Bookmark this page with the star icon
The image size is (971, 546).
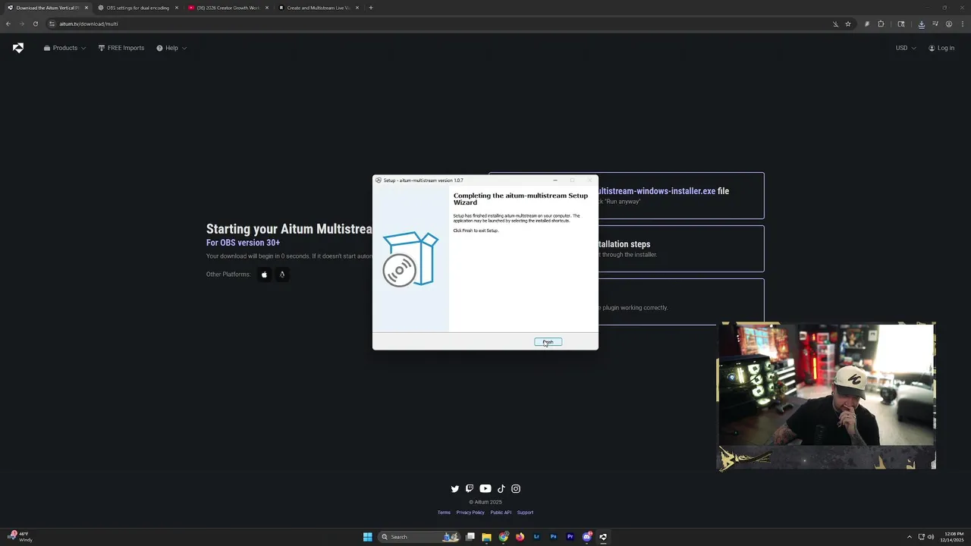[x=848, y=24]
